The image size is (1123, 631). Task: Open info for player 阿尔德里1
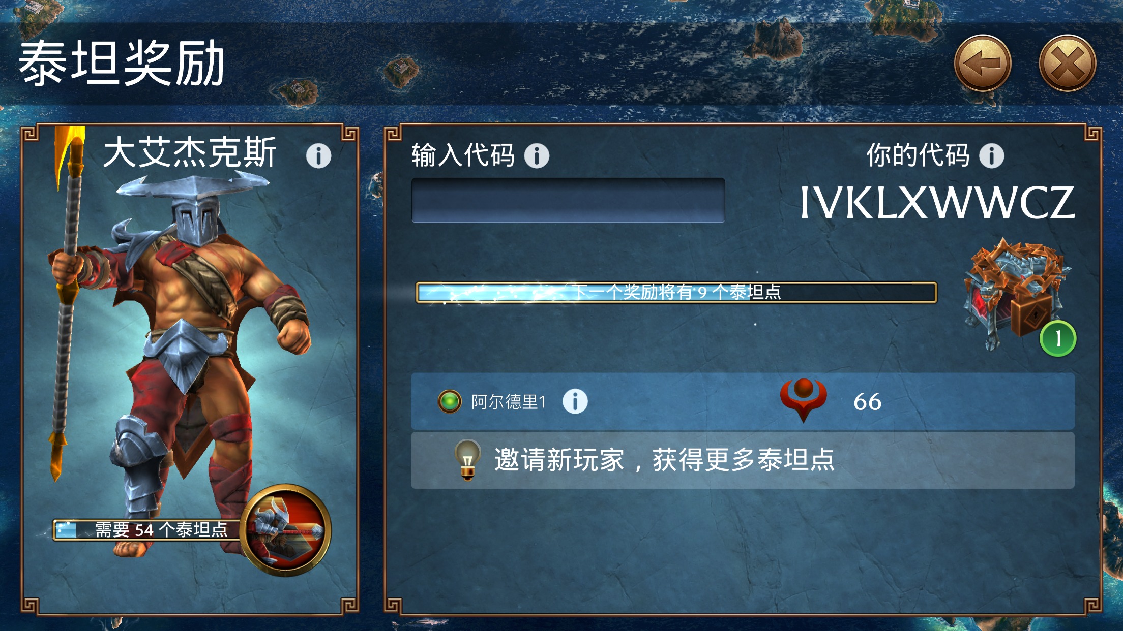point(575,401)
